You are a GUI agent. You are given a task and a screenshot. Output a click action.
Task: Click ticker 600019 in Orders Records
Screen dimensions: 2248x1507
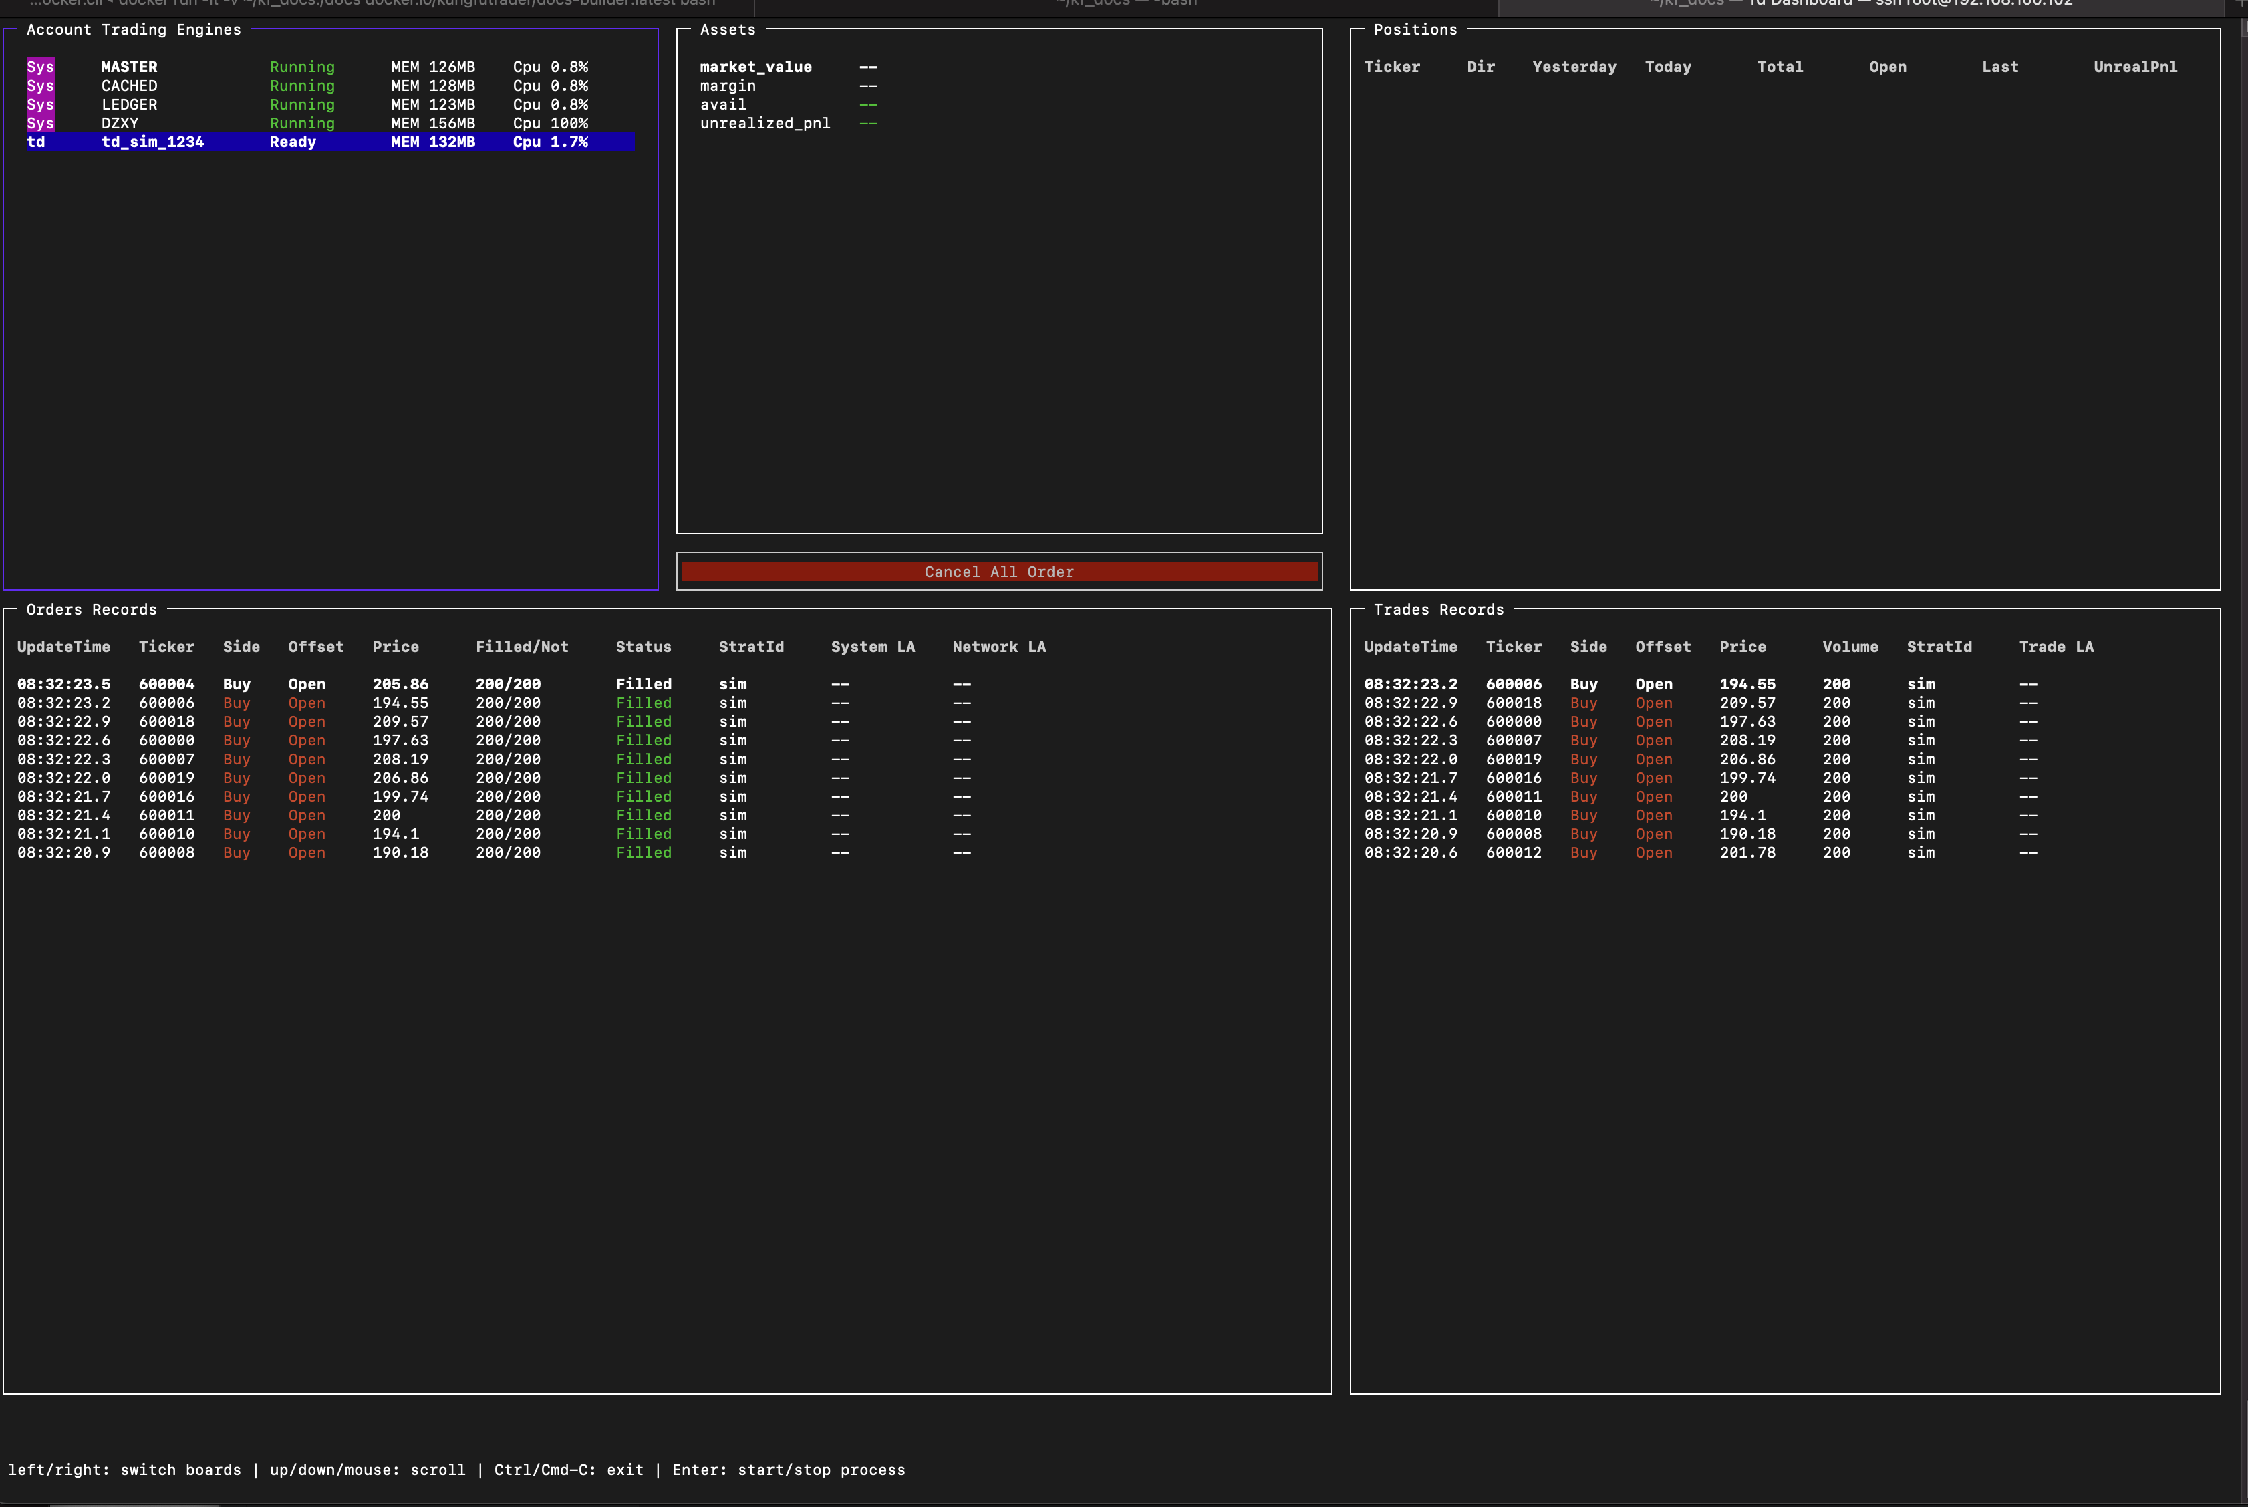point(166,778)
